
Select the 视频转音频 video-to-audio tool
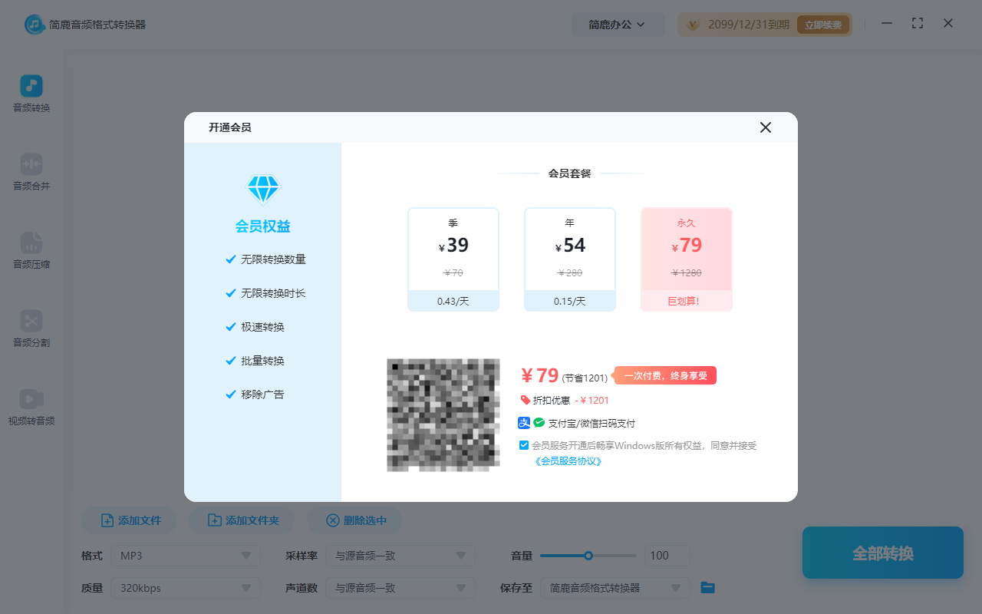tap(31, 405)
